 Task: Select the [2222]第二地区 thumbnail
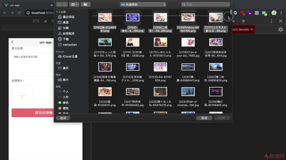(216, 67)
